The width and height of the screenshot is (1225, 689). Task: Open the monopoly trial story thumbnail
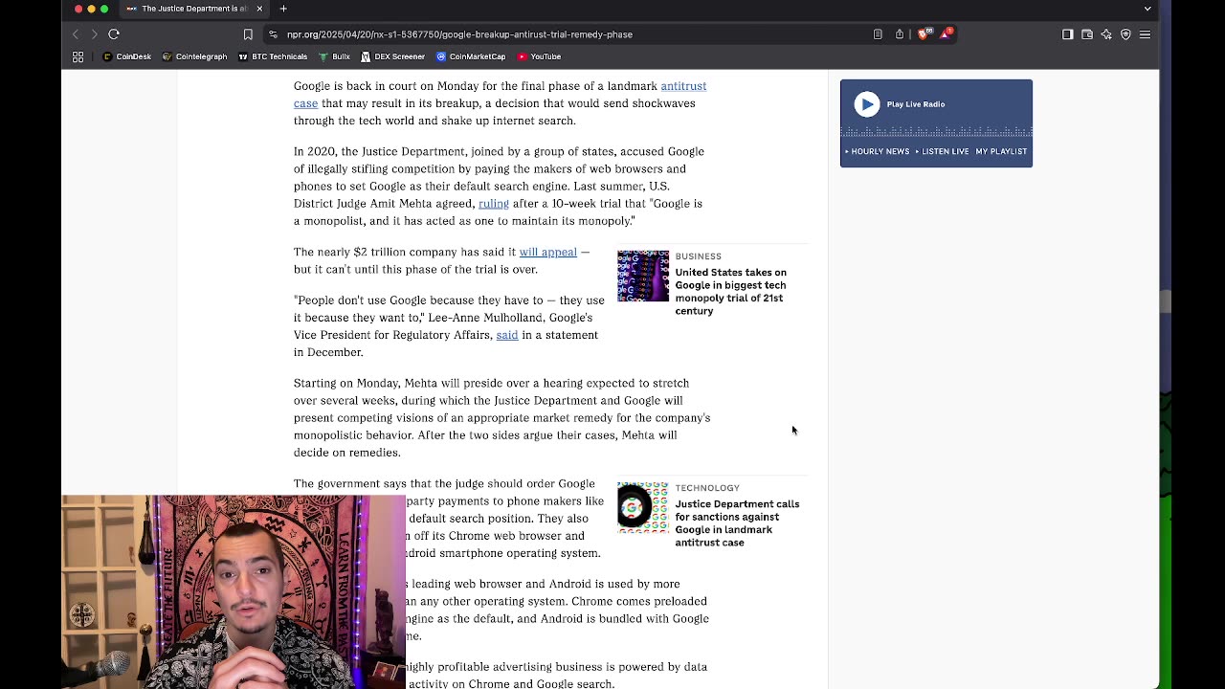tap(643, 277)
